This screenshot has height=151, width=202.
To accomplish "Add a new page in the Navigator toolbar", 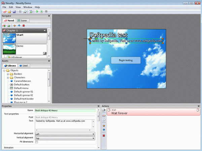I will [8, 26].
